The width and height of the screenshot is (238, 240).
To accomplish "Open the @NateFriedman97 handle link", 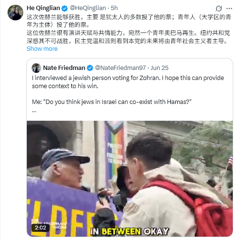I will pos(120,68).
